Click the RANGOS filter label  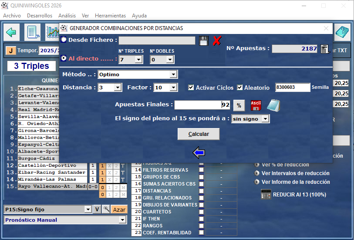[153, 226]
